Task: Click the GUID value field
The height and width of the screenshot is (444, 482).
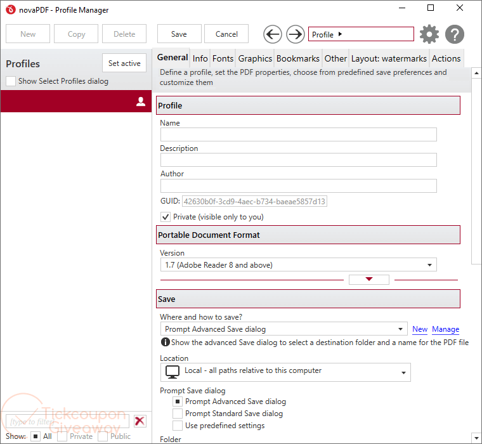Action: click(x=254, y=202)
